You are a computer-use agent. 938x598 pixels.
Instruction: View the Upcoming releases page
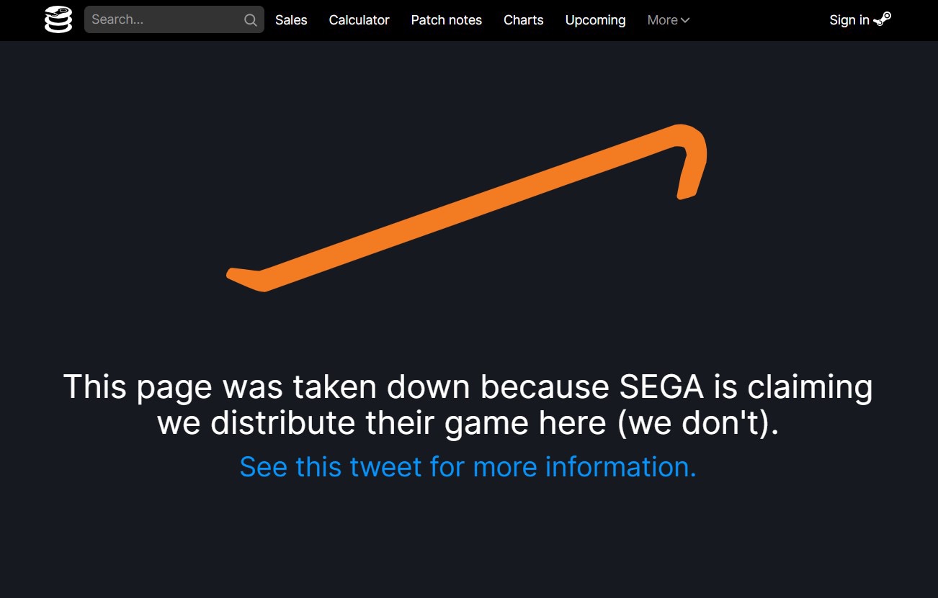(x=595, y=20)
